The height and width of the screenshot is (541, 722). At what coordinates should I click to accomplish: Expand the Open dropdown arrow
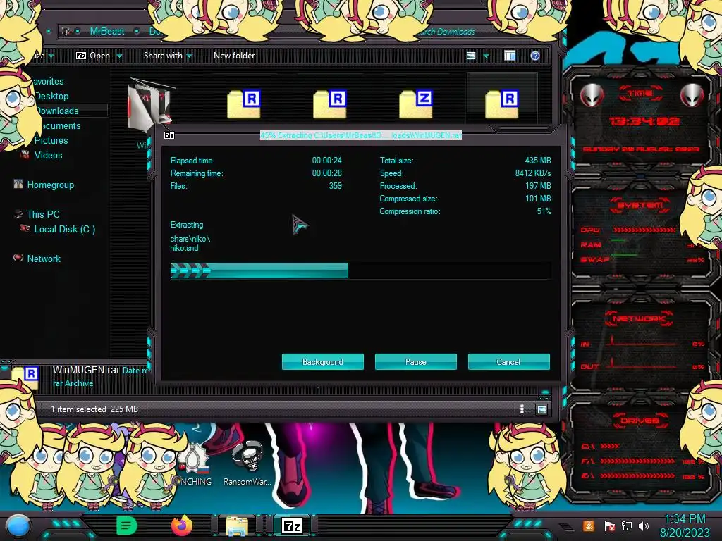click(120, 56)
